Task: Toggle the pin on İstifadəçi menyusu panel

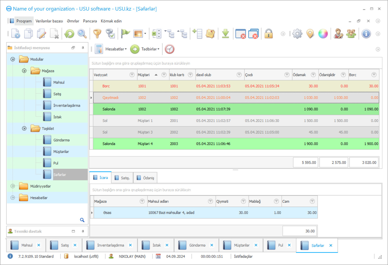Action: pyautogui.click(x=83, y=48)
